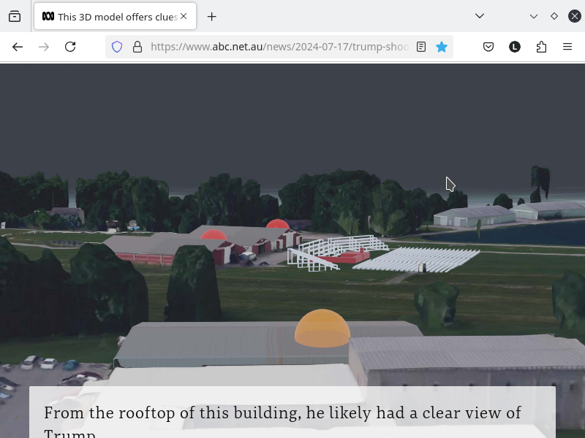Expand the list all tabs dropdown
The image size is (585, 438).
coord(480,16)
